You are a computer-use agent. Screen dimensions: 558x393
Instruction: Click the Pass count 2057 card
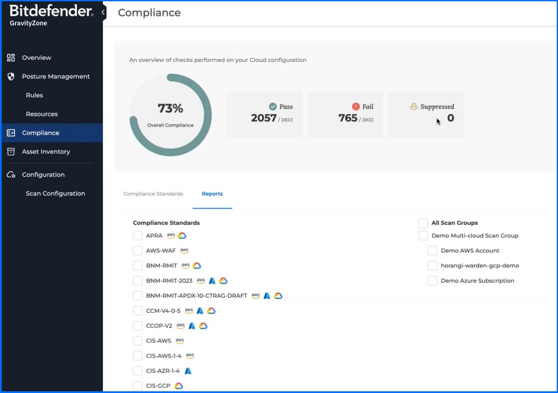(x=264, y=115)
